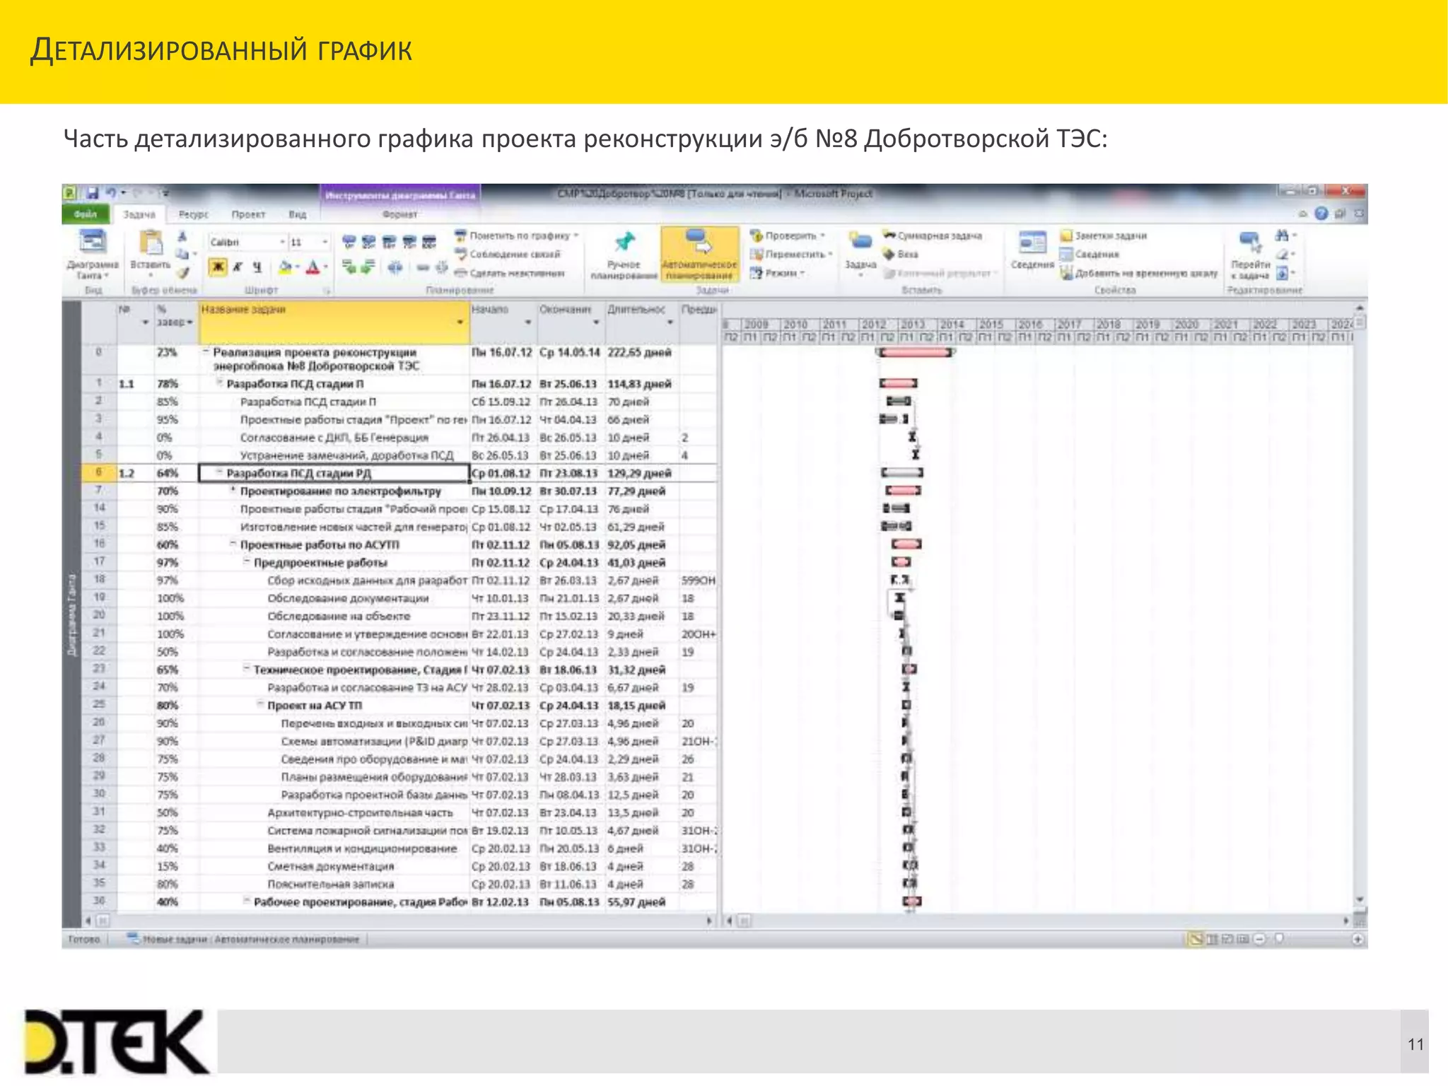1448x1086 pixels.
Task: Open the green Файл tab
Action: click(86, 214)
